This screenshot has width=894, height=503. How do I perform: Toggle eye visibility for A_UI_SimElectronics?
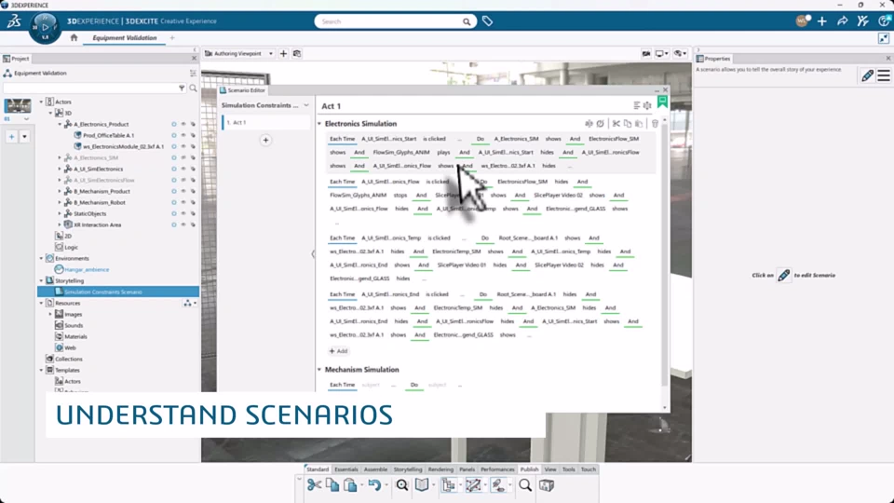click(183, 169)
